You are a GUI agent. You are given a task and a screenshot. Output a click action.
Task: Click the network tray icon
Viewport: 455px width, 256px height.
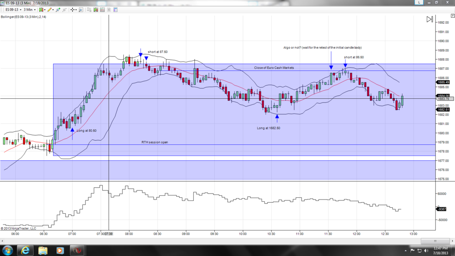coord(420,250)
